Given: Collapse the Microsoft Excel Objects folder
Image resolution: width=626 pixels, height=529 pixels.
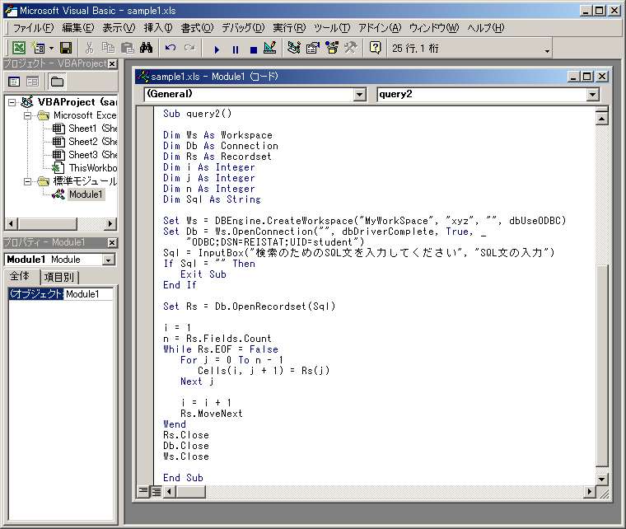Looking at the screenshot, I should (x=27, y=116).
